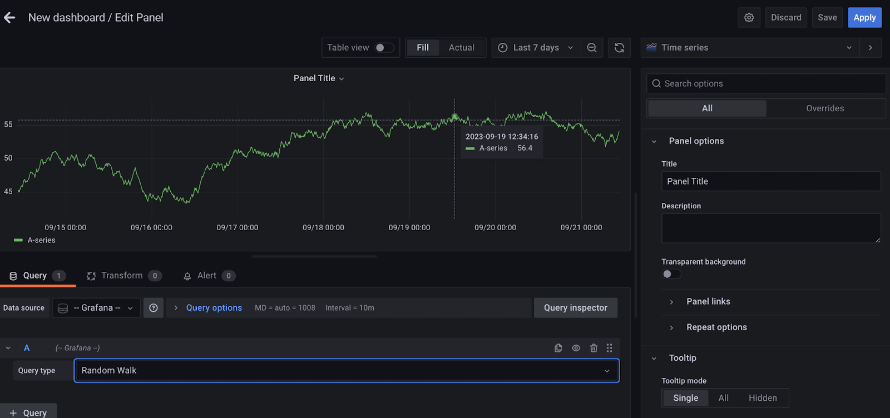Collapse query A row chevron
Viewport: 890px width, 418px height.
8,348
